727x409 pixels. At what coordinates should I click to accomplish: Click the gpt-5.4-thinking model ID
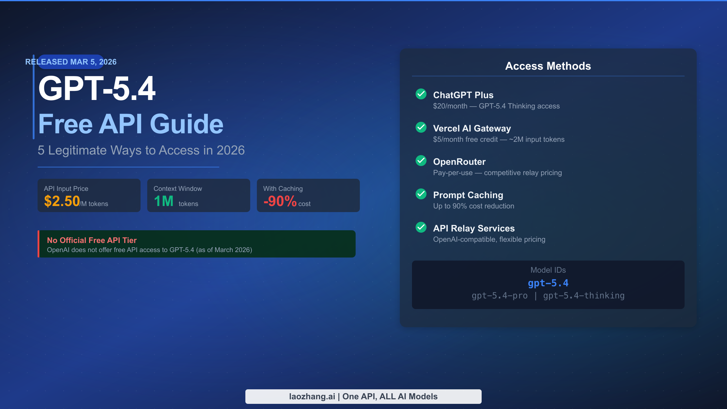tap(584, 296)
